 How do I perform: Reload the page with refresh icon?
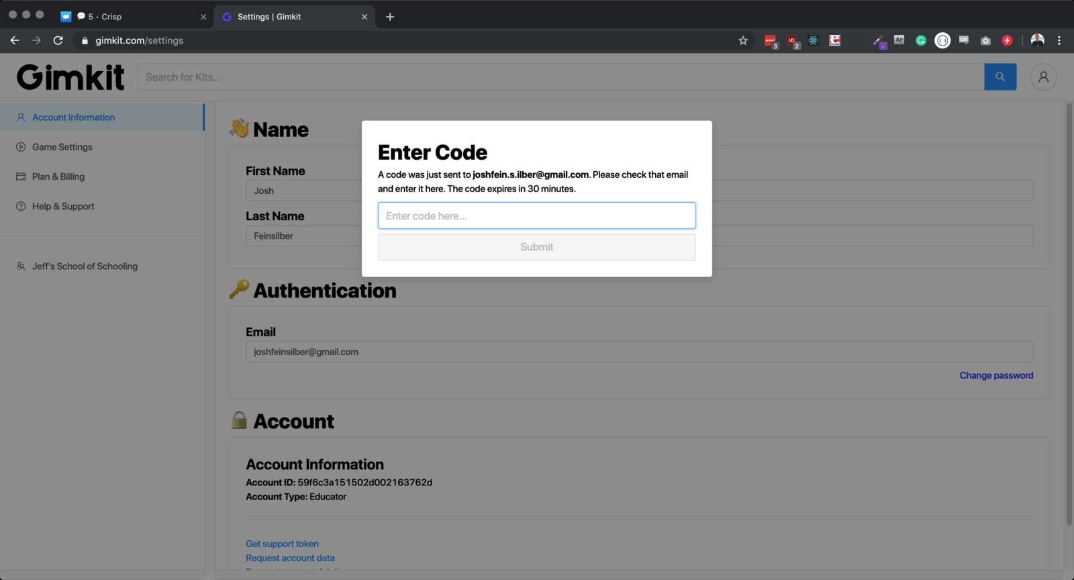[x=58, y=41]
